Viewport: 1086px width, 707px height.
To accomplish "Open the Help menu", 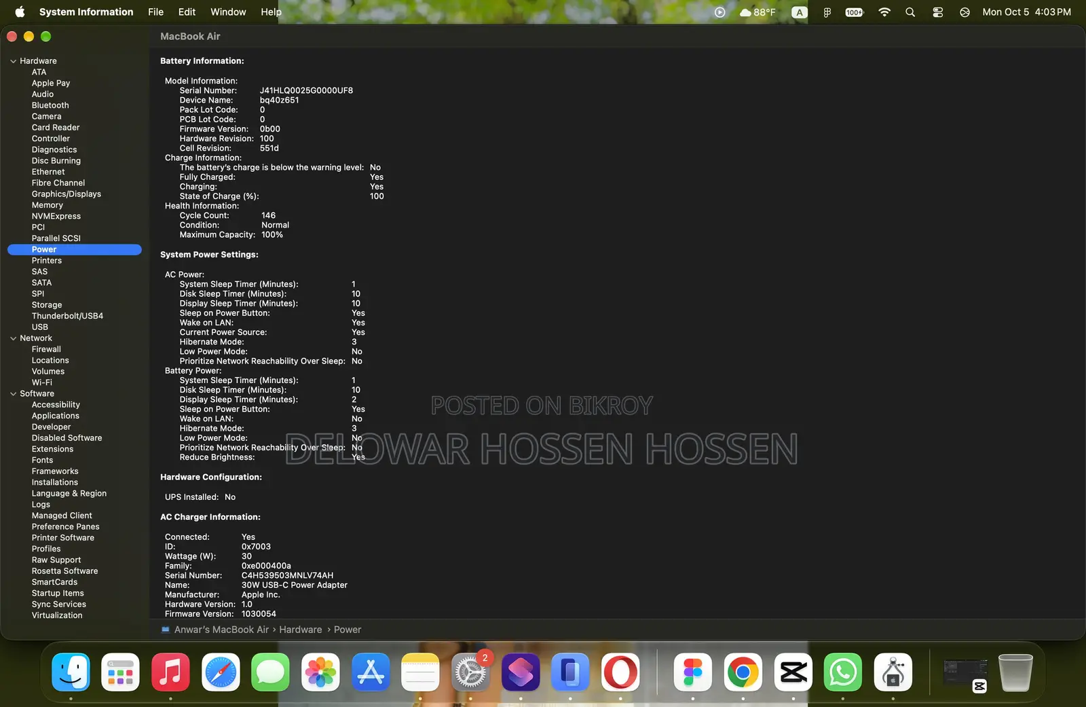I will 271,12.
